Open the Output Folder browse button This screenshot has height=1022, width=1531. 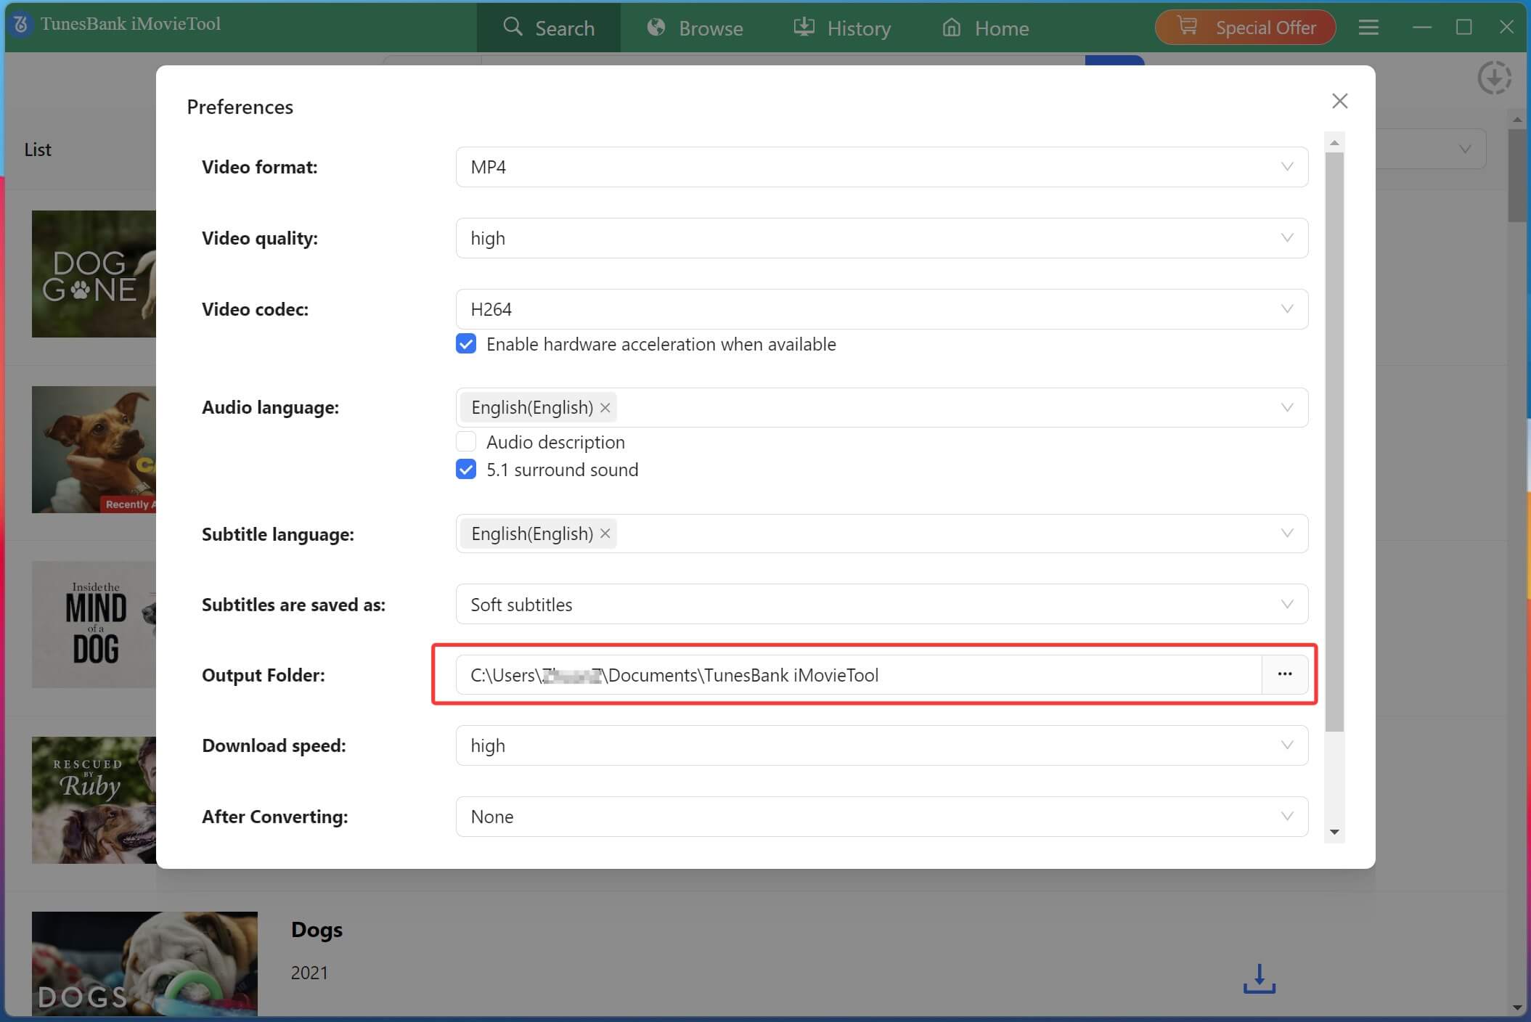[1285, 674]
